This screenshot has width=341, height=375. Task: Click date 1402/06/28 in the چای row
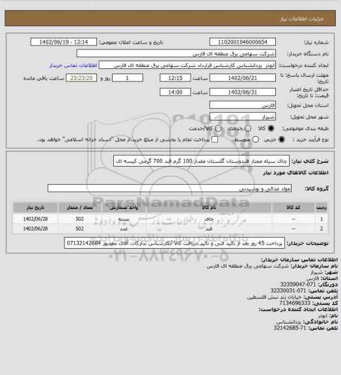[35, 219]
